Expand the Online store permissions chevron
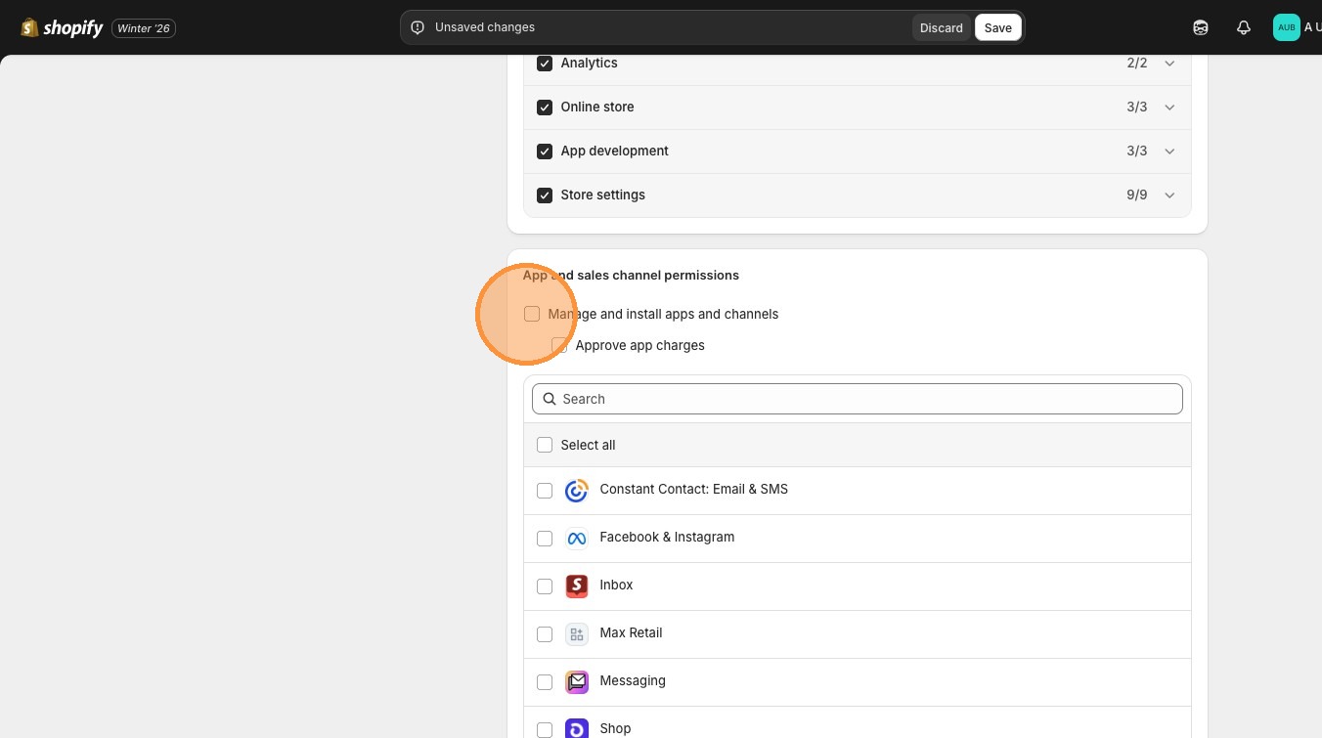This screenshot has width=1322, height=738. tap(1169, 107)
